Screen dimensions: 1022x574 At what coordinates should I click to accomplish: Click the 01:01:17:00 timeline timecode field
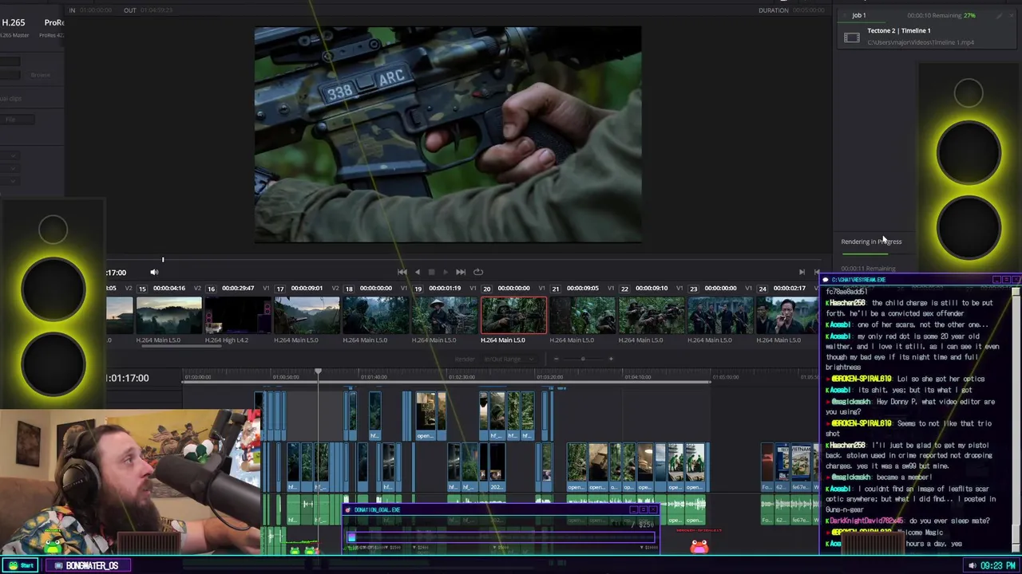(x=127, y=378)
